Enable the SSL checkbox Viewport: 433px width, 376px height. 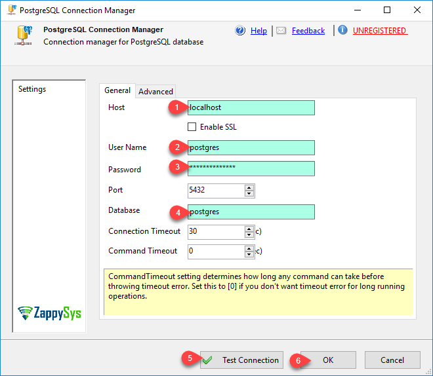point(192,127)
